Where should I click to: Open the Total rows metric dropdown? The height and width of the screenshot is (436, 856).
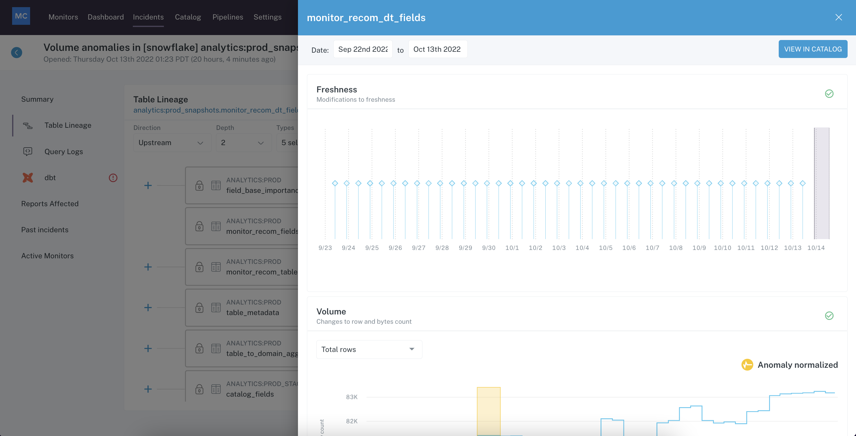(369, 349)
